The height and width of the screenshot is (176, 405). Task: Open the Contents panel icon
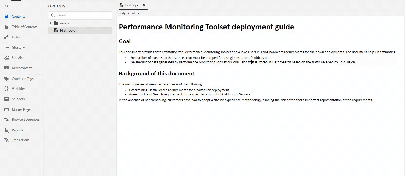pyautogui.click(x=7, y=16)
